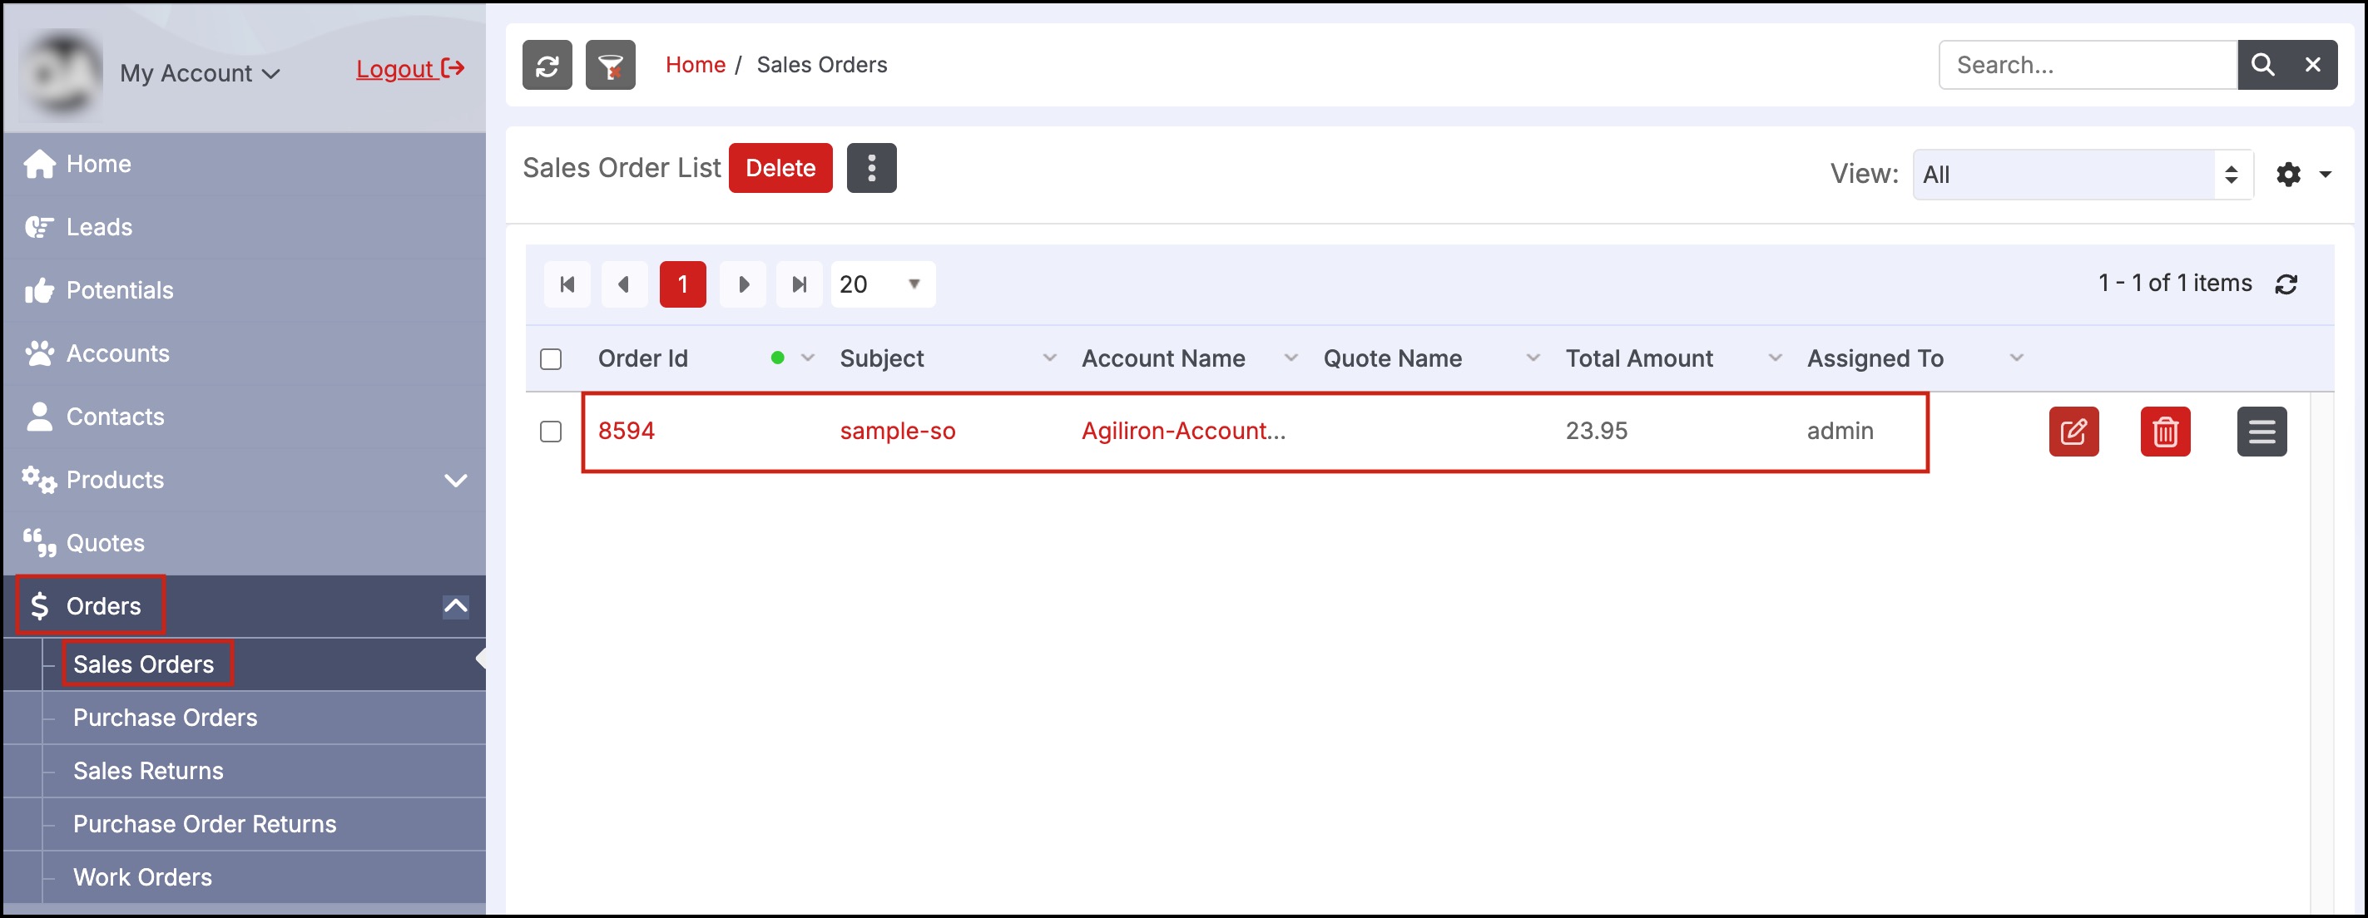The image size is (2368, 918).
Task: Open hamburger menu for order 8594
Action: coord(2261,431)
